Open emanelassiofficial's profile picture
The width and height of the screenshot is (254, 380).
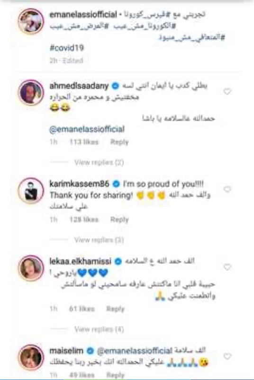31,21
